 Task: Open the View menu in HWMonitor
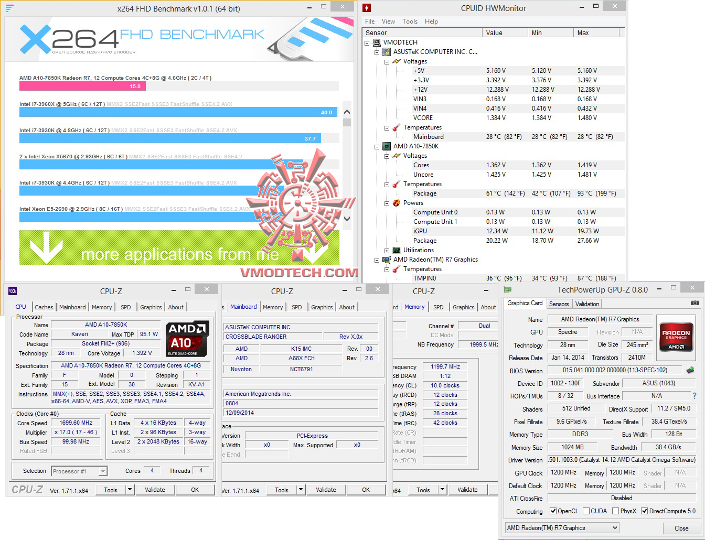(388, 21)
